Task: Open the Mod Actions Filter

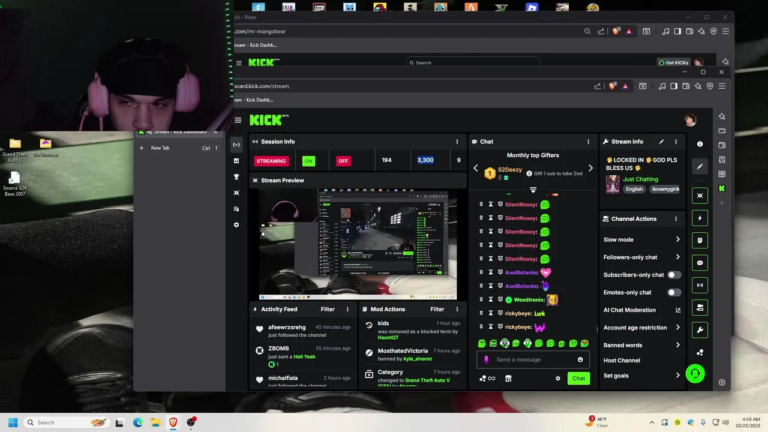Action: pos(437,309)
